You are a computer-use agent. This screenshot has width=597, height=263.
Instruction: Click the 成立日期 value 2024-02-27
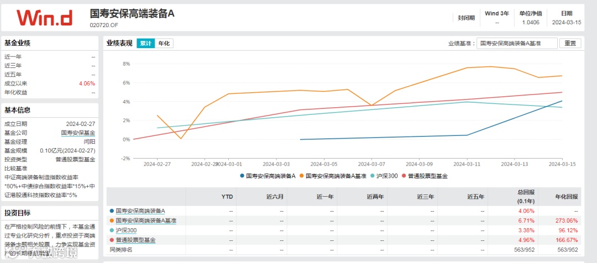pos(81,124)
